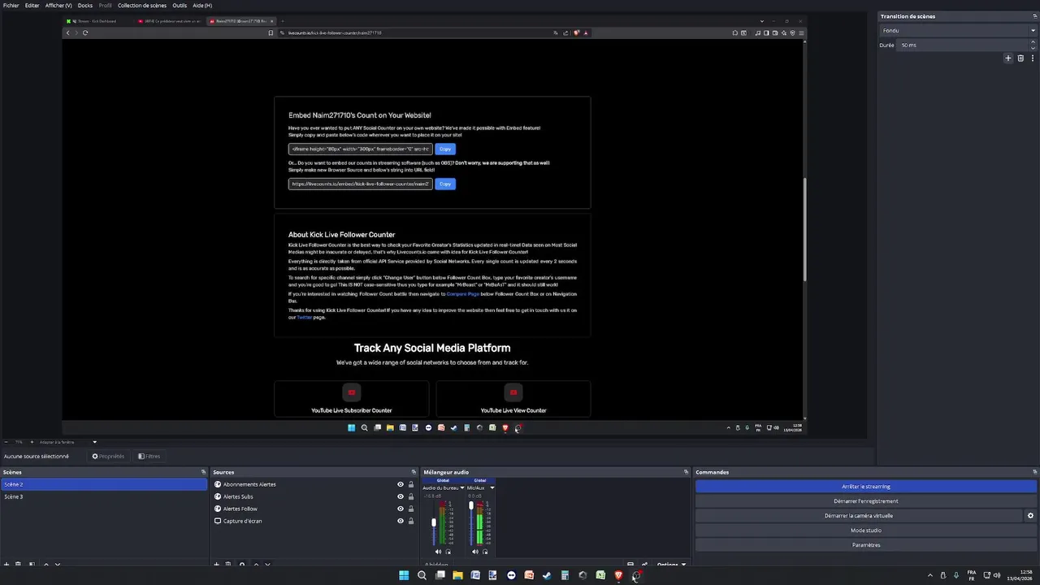Pop out the Transition de scènes dock

click(1034, 16)
